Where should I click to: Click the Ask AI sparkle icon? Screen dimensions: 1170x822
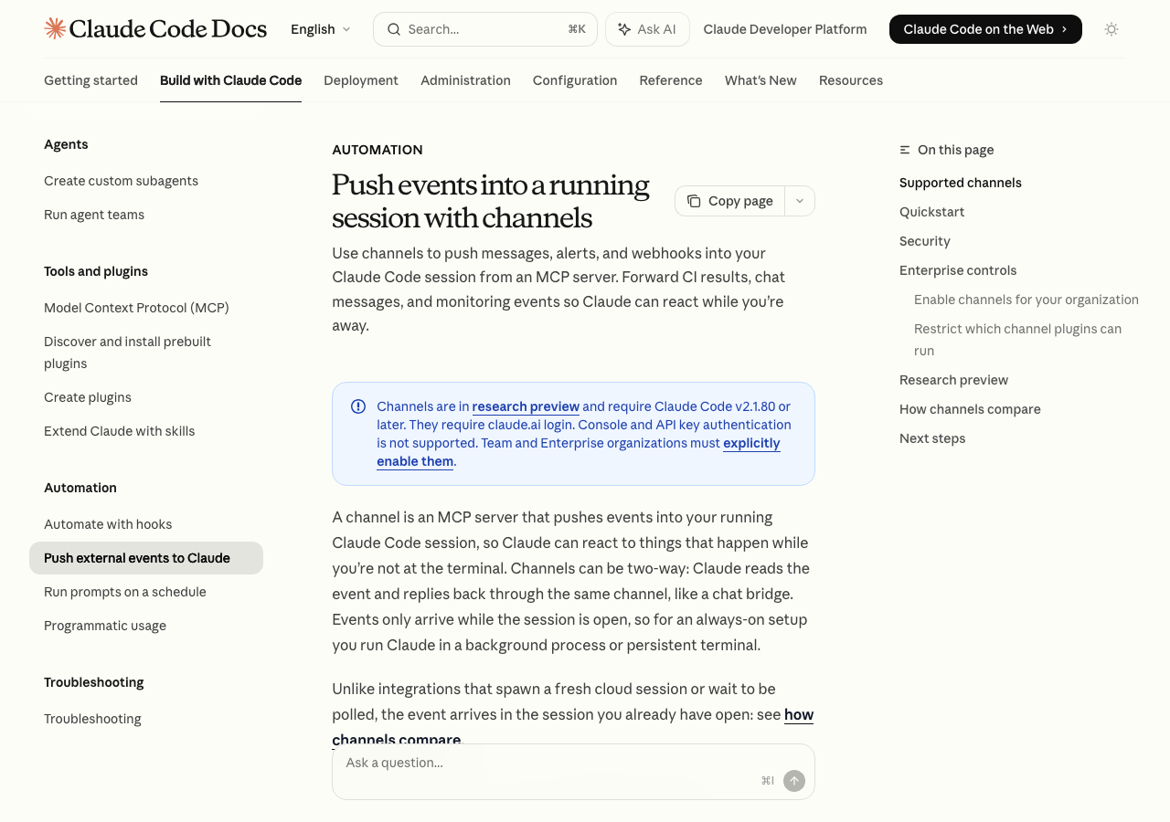click(624, 29)
